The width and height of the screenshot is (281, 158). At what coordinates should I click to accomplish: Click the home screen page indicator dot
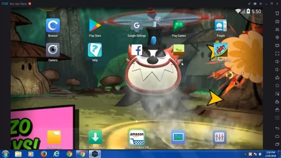tap(137, 122)
